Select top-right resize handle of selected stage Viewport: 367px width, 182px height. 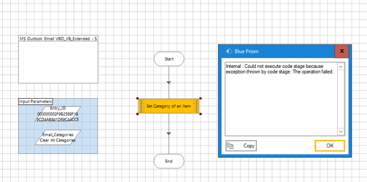coord(200,99)
